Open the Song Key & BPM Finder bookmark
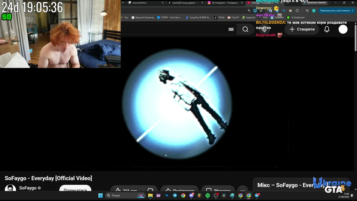Image resolution: width=357 pixels, height=201 pixels. pyautogui.click(x=198, y=17)
